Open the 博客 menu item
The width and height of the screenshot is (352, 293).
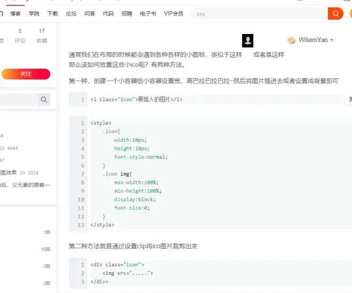tap(15, 13)
